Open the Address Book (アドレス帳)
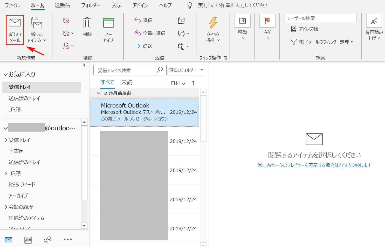Image resolution: width=385 pixels, height=247 pixels. coord(305,29)
